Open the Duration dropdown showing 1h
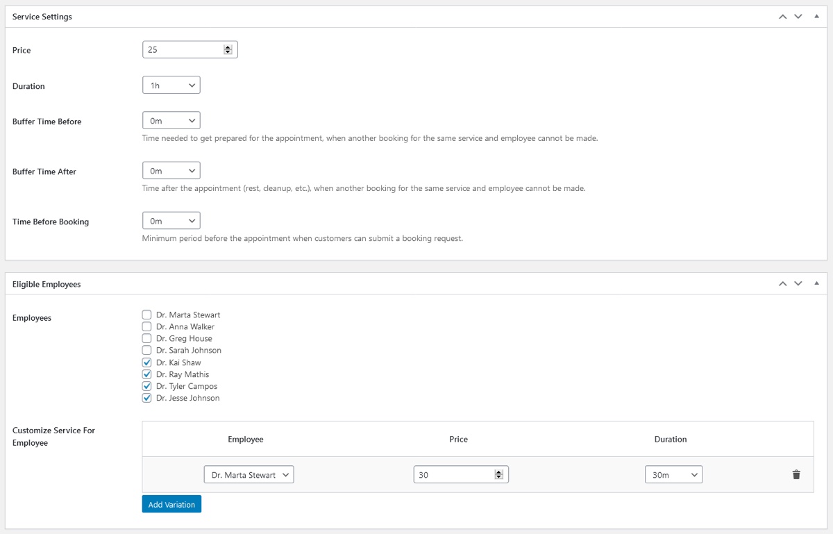 click(171, 85)
